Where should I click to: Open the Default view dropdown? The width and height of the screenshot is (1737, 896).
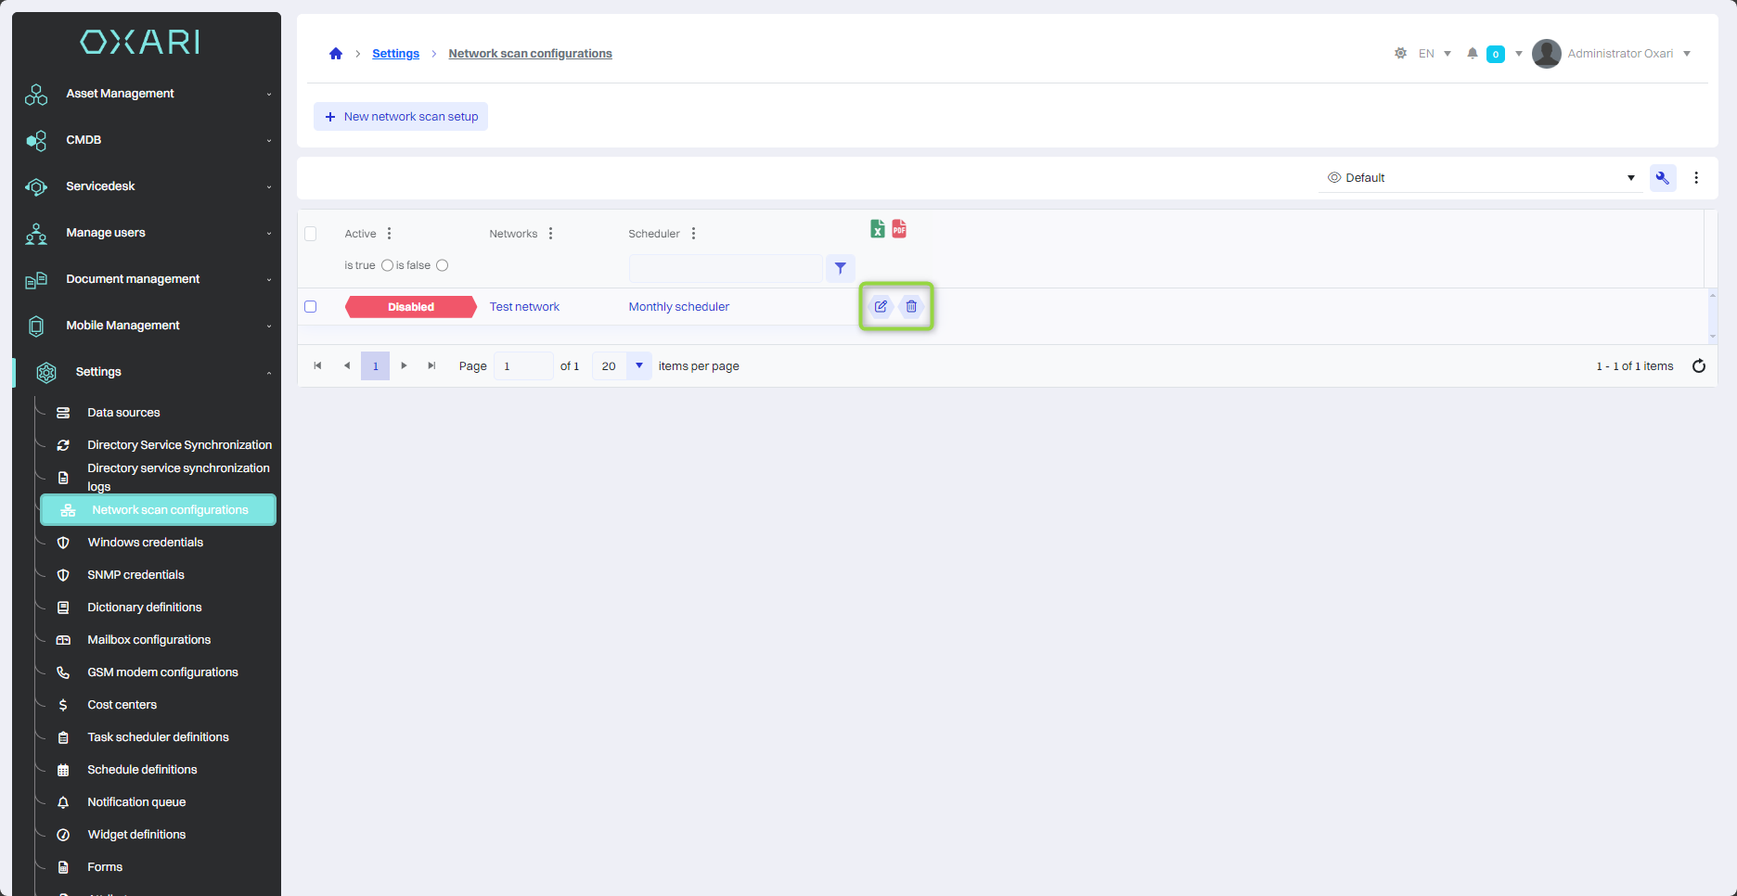pos(1480,178)
